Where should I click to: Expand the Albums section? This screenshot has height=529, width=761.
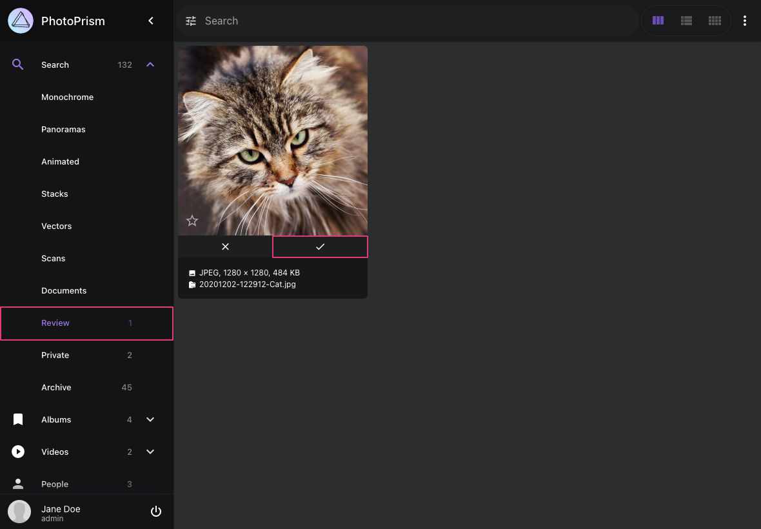click(x=150, y=419)
